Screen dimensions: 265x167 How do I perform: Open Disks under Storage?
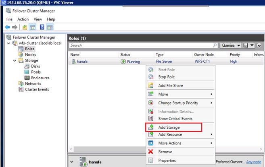(x=35, y=66)
